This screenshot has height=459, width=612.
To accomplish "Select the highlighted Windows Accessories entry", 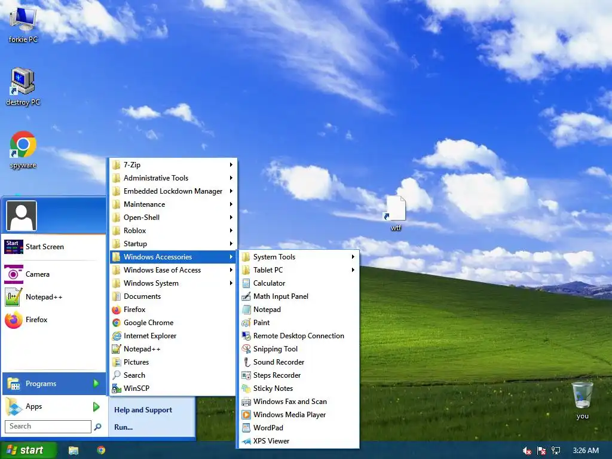I will [173, 257].
